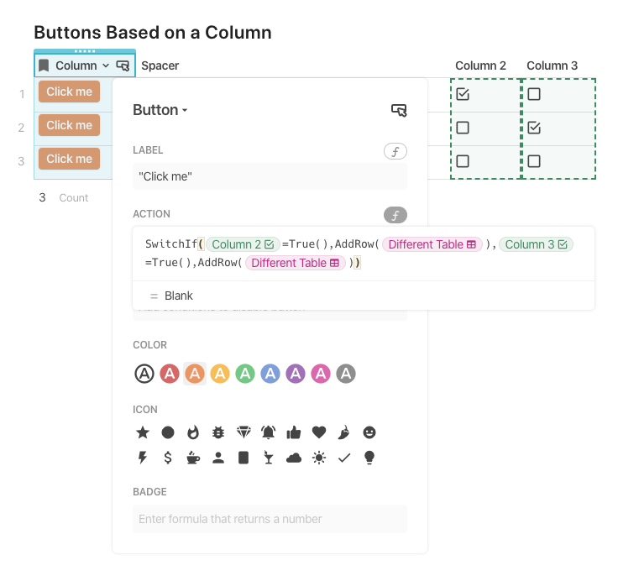
Task: Pick the dollar sign icon
Action: (168, 458)
